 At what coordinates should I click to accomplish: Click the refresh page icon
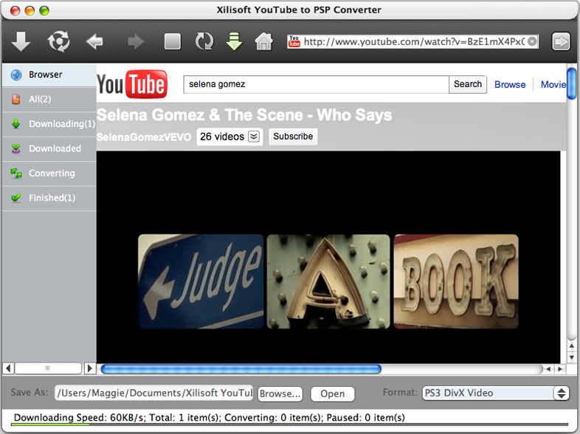pos(204,41)
